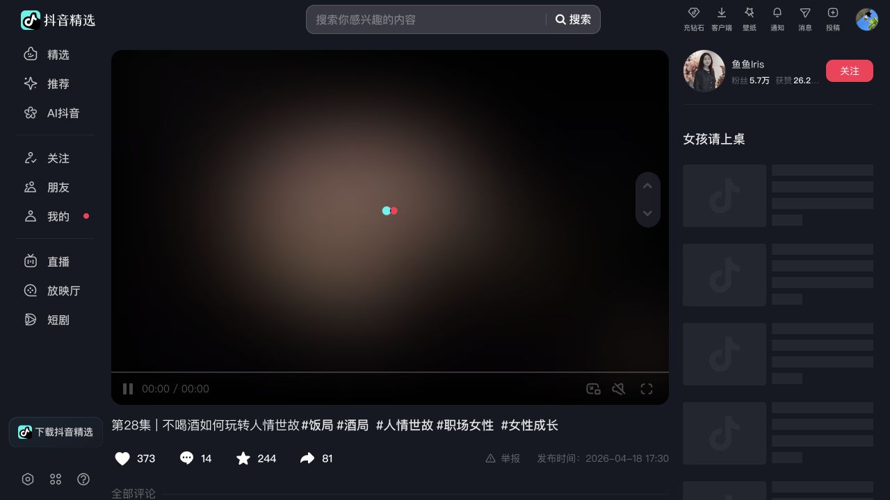
Task: Open 直播 in the sidebar
Action: tap(56, 262)
